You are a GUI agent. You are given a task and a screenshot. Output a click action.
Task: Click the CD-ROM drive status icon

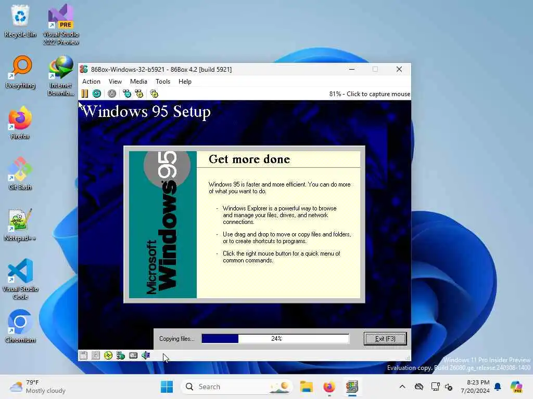coord(108,355)
